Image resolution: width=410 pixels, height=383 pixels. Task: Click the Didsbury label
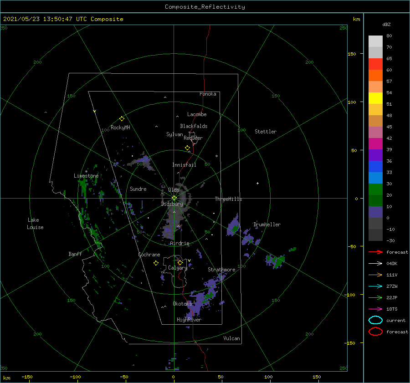(x=172, y=204)
